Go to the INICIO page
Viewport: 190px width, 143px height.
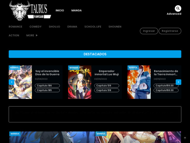click(60, 10)
